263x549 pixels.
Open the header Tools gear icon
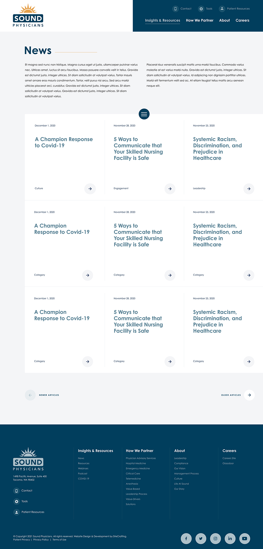(201, 9)
